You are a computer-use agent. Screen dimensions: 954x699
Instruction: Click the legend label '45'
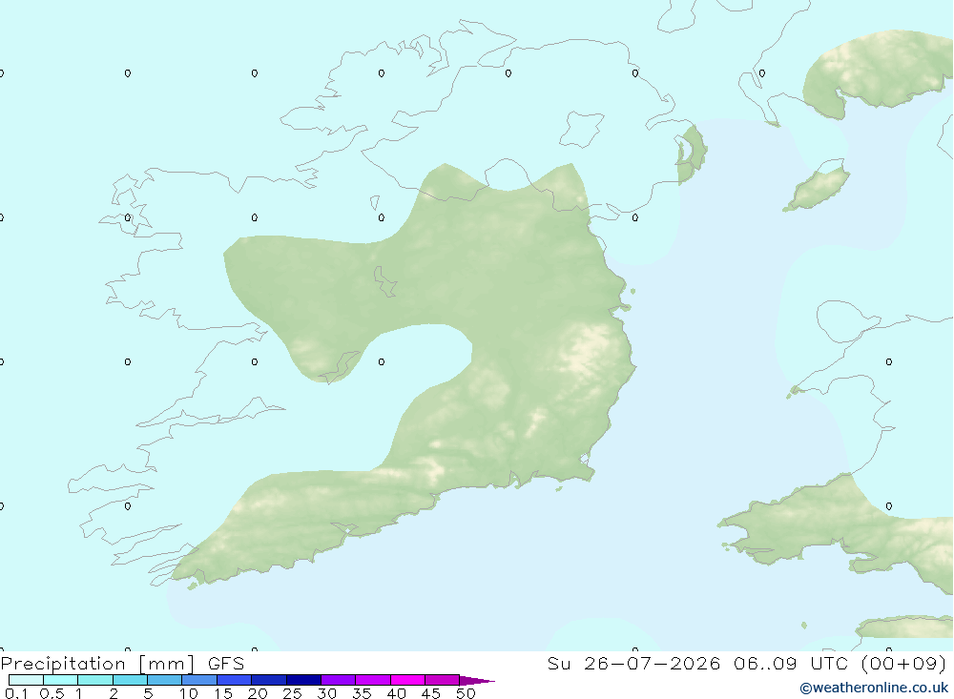431,693
